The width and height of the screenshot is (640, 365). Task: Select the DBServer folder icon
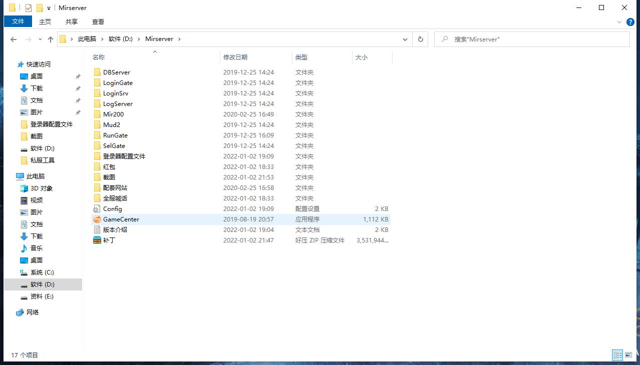(x=97, y=72)
